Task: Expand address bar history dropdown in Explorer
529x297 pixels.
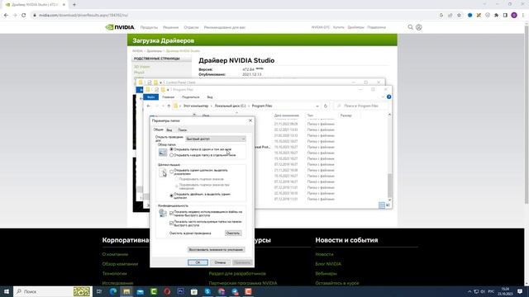Action: click(x=317, y=106)
